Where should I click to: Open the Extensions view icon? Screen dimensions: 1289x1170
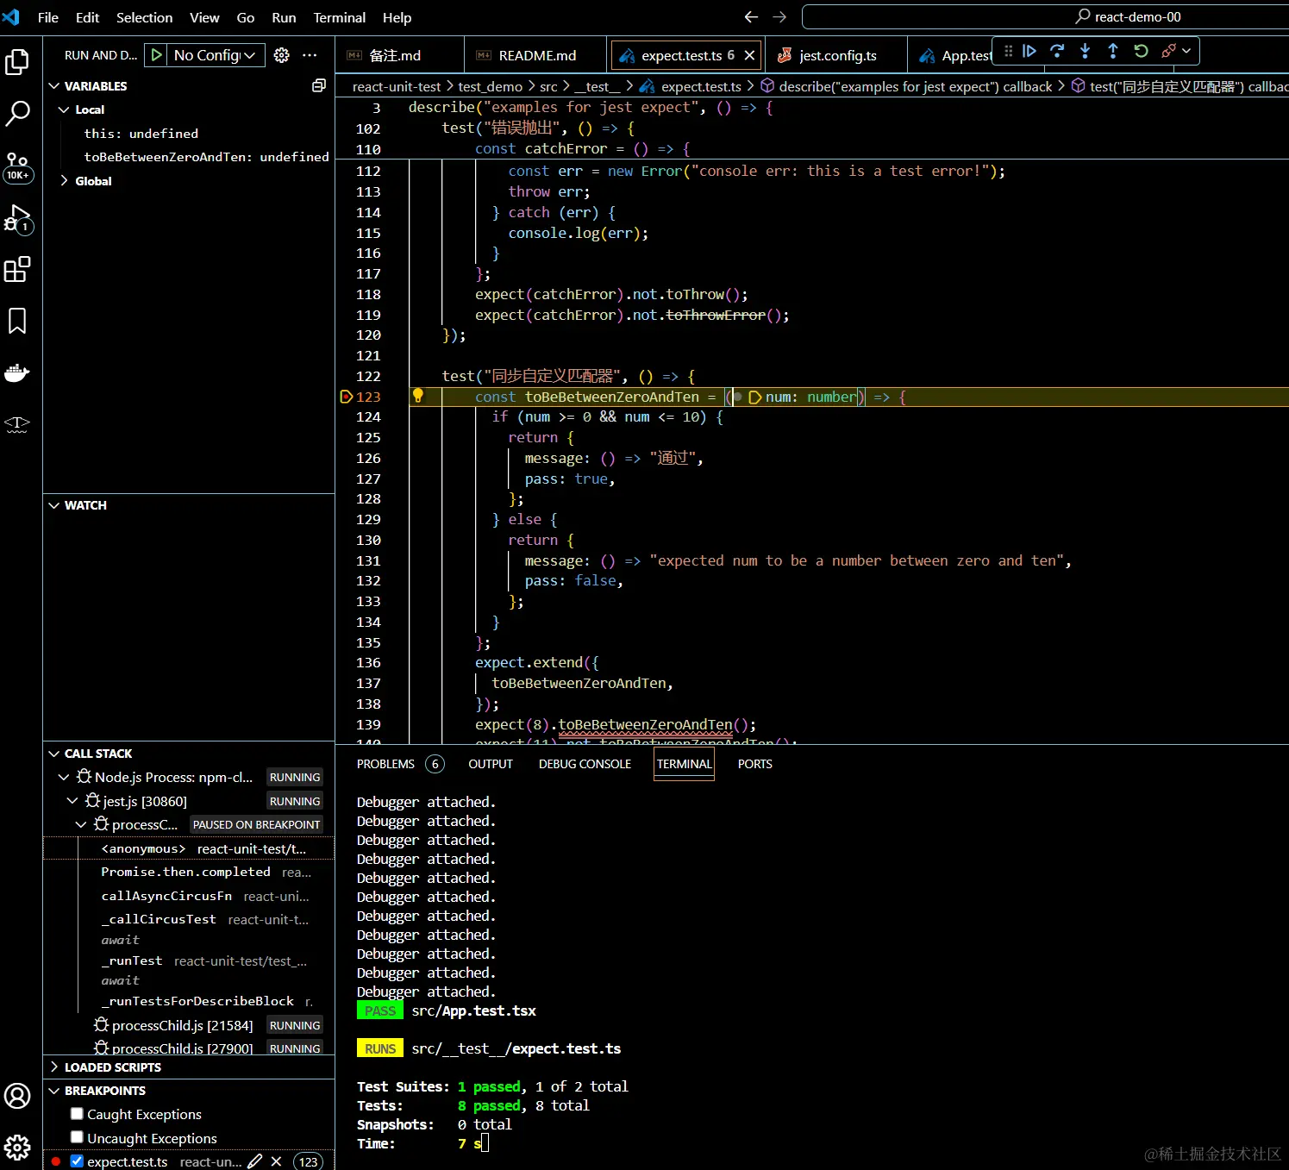17,270
